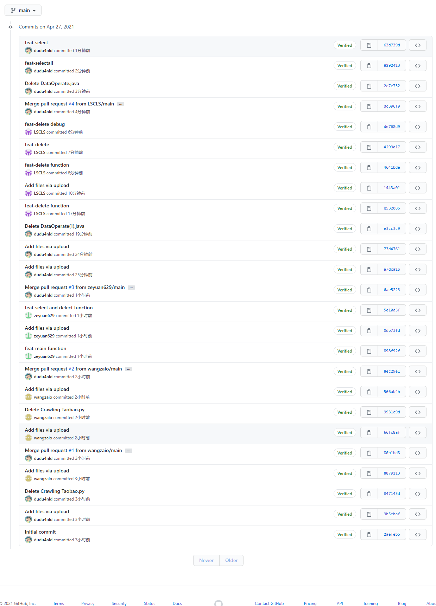Open the main branch dropdown
Viewport: 436px width, 606px height.
(23, 11)
